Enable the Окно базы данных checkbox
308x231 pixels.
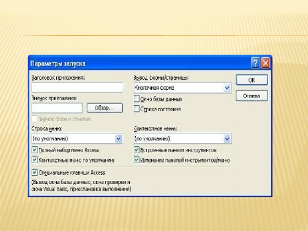point(137,99)
